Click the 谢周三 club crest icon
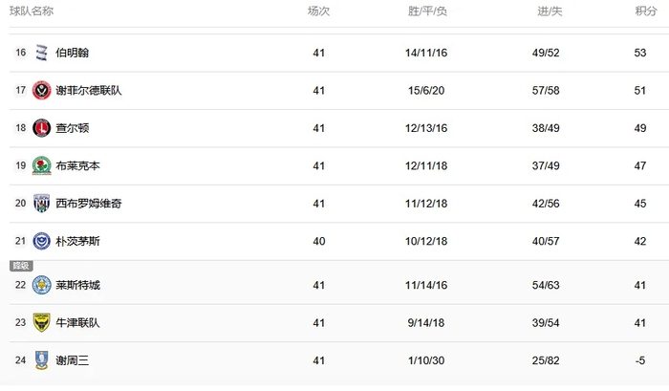 click(41, 361)
